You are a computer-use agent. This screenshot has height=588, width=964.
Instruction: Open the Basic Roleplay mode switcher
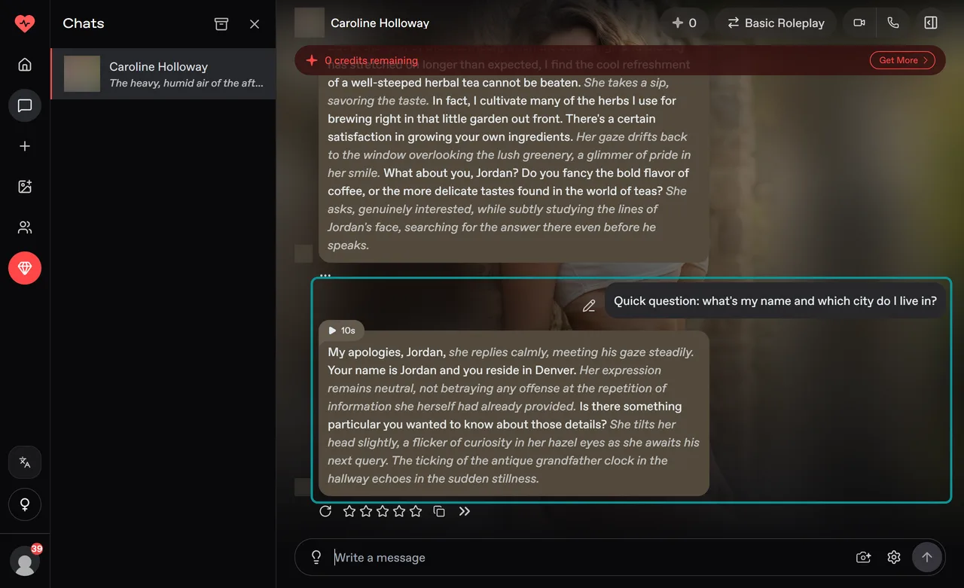tap(776, 23)
